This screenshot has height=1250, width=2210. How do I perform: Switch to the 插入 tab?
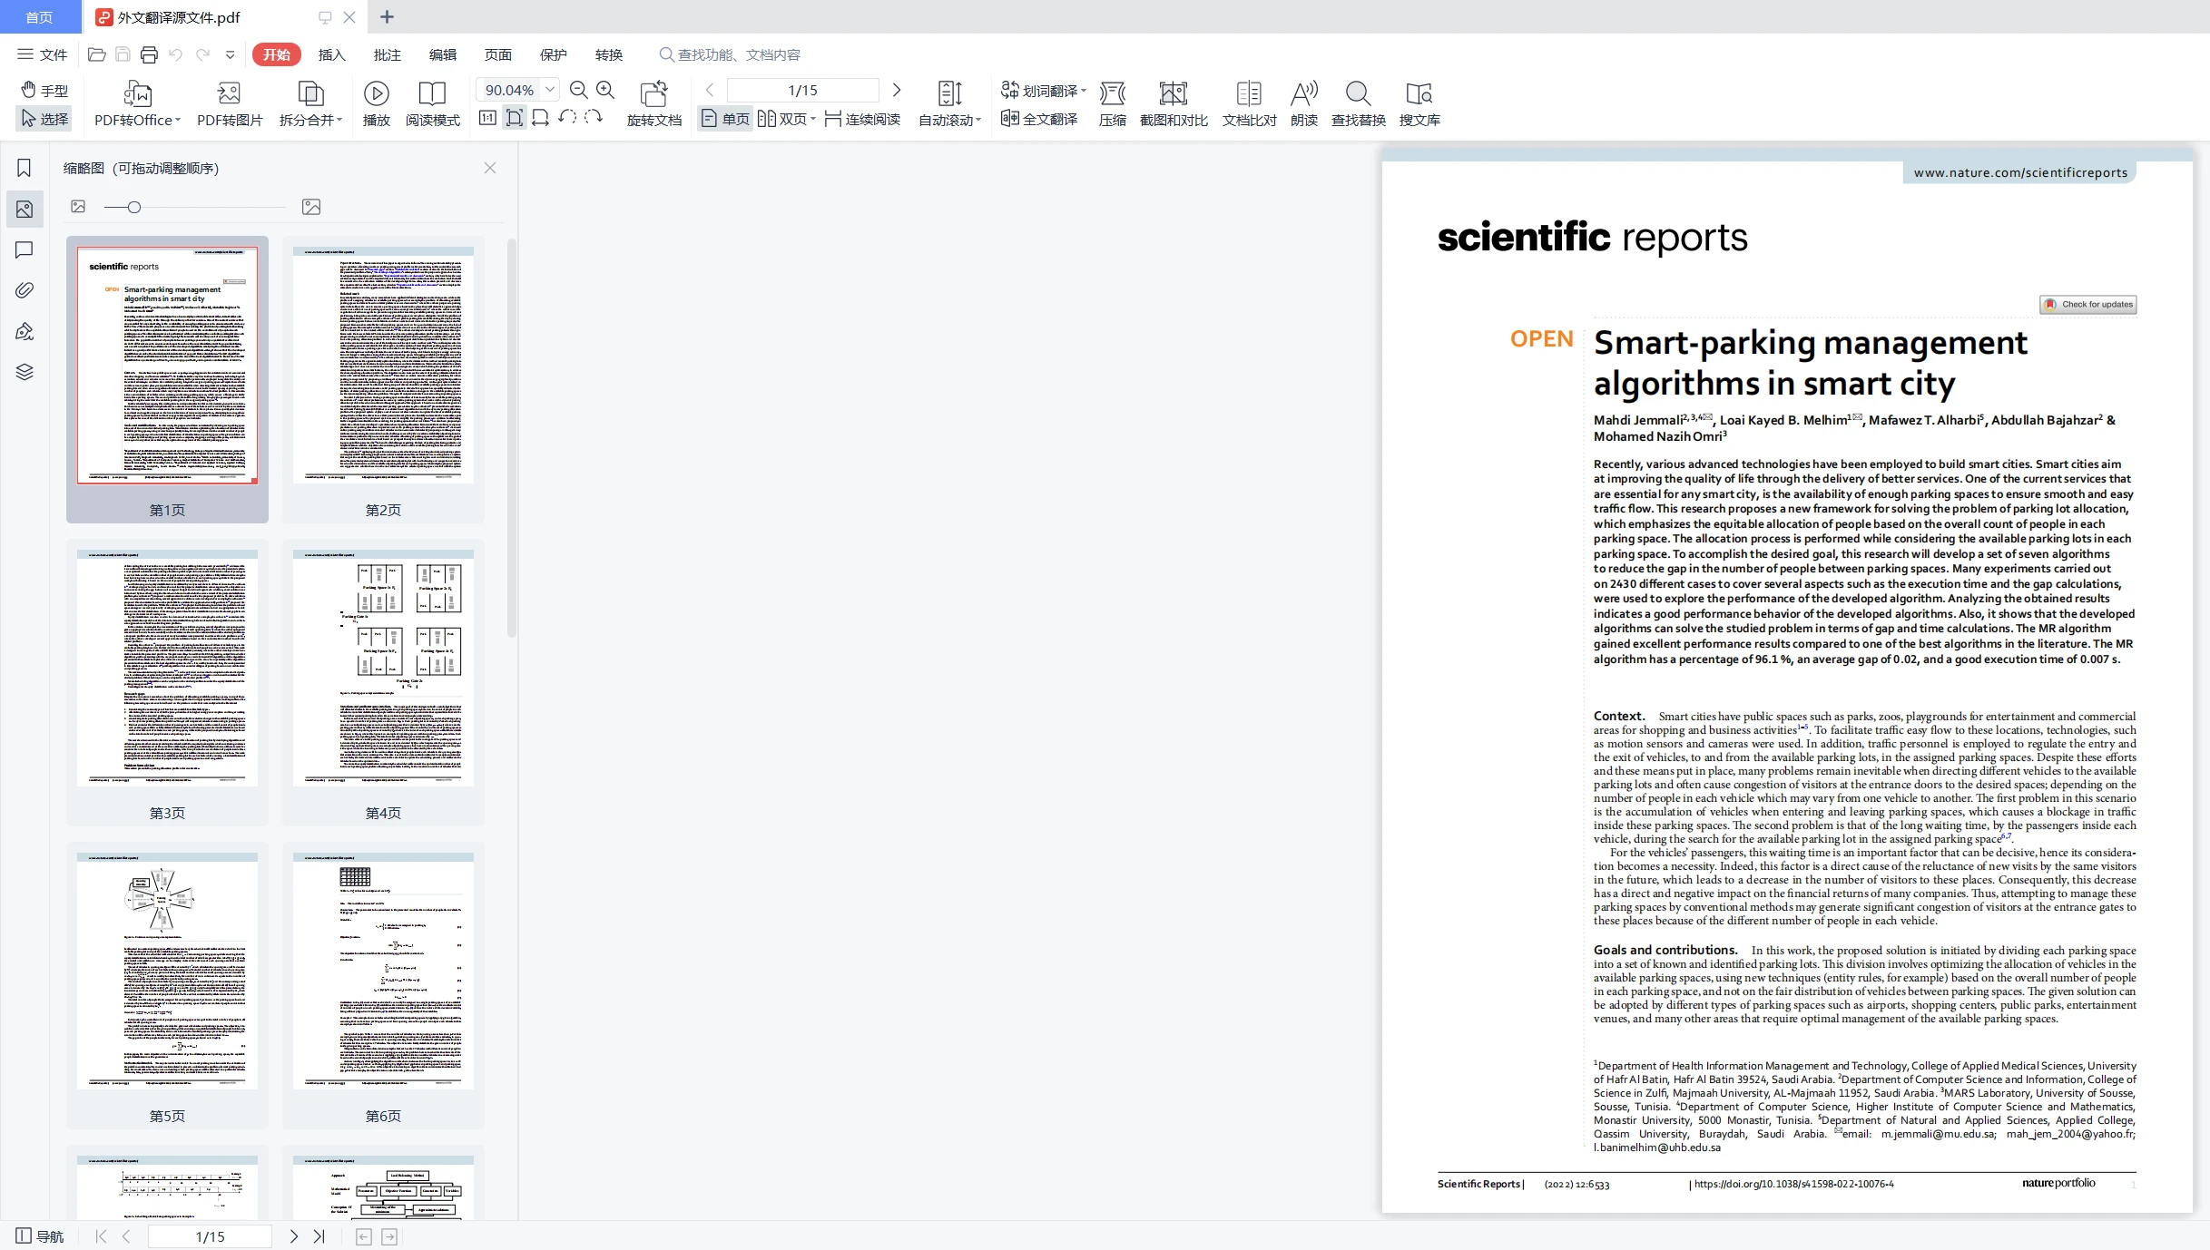pyautogui.click(x=331, y=54)
